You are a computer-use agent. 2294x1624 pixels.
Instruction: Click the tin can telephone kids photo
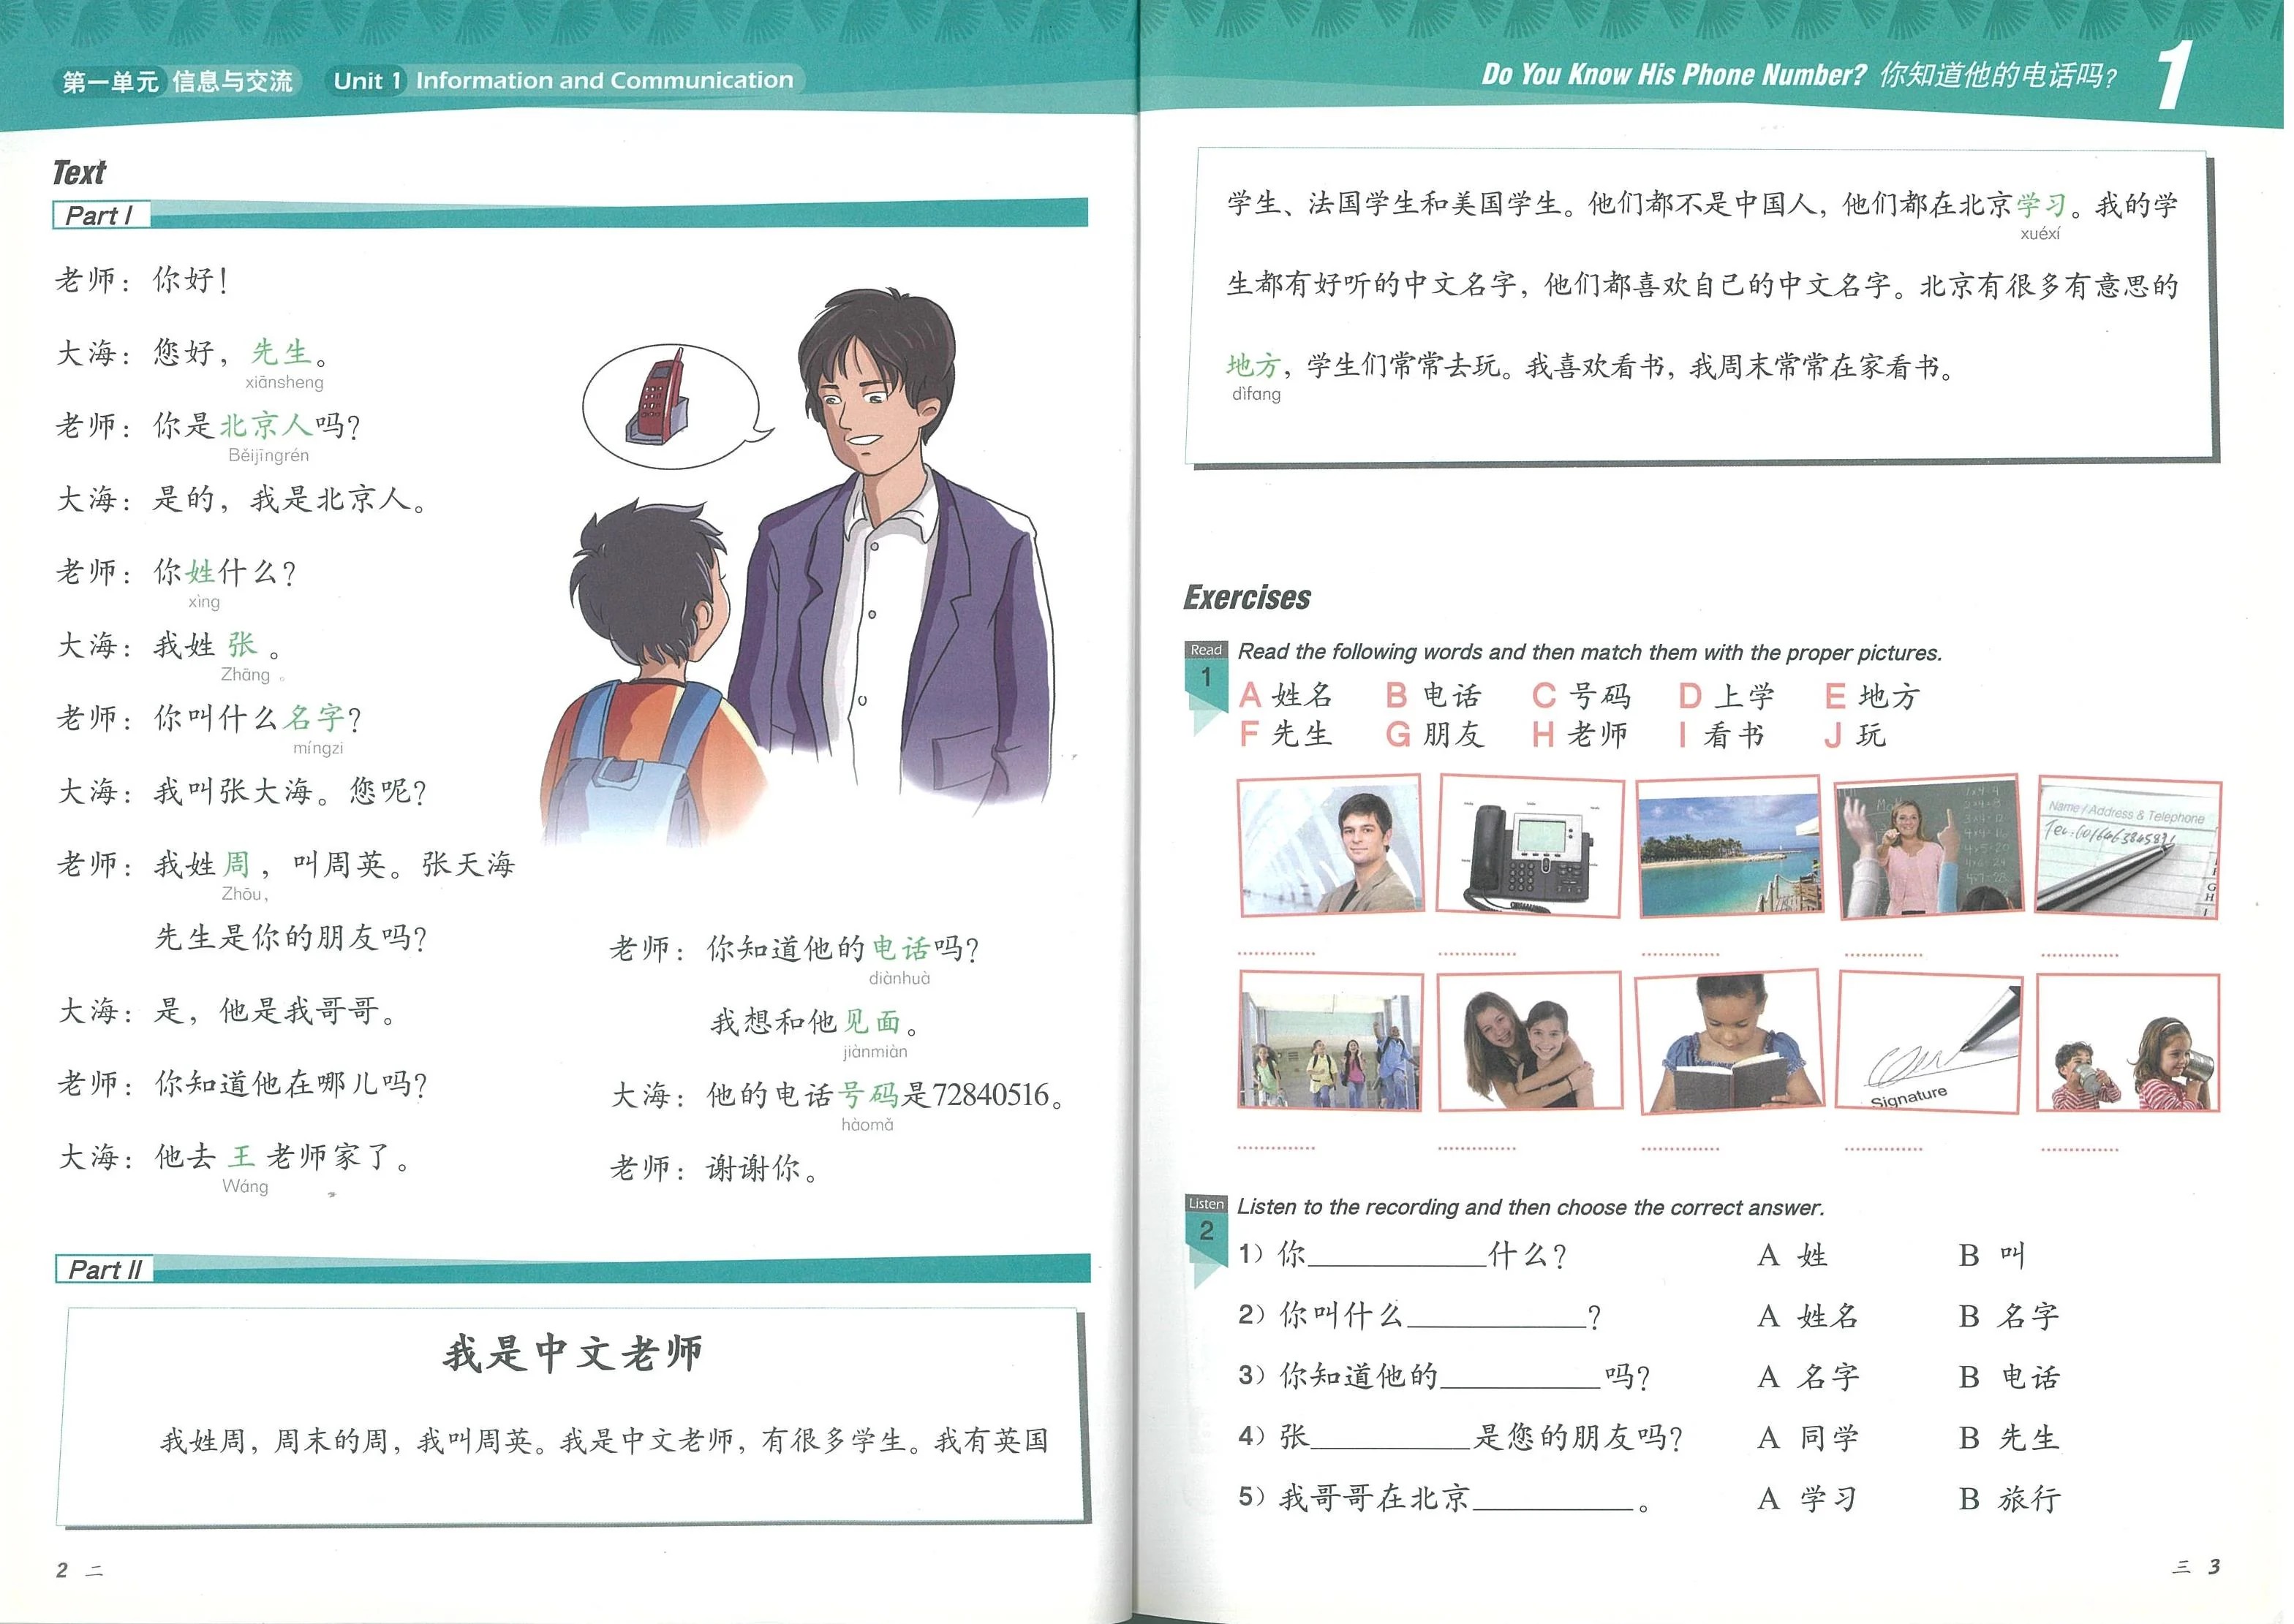click(2128, 1043)
